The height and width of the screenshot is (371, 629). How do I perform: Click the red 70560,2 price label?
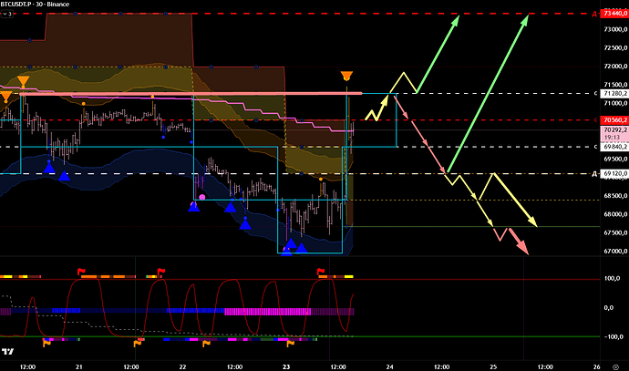click(610, 119)
